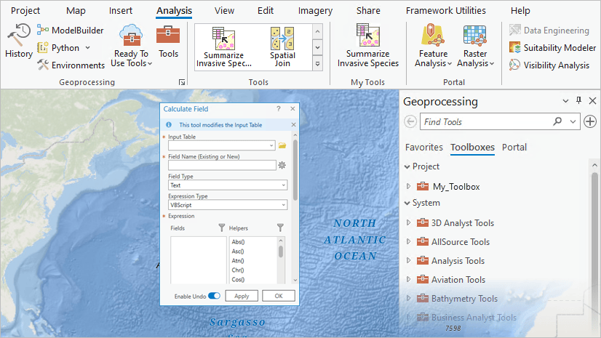Open help in the Calculate Field dialog
This screenshot has width=601, height=338.
click(279, 109)
